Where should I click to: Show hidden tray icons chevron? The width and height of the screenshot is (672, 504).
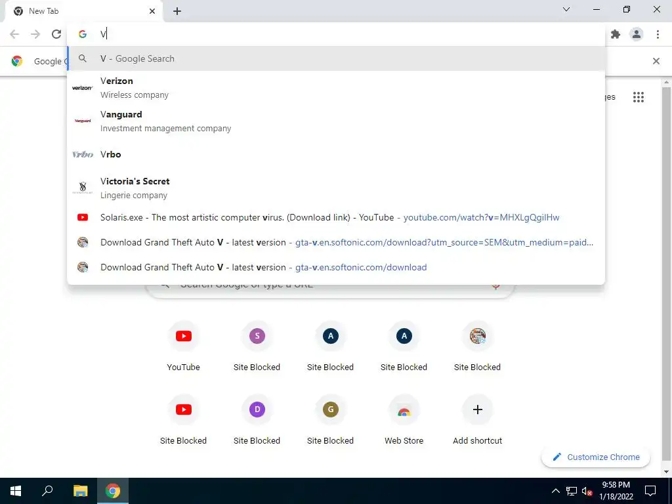tap(555, 491)
